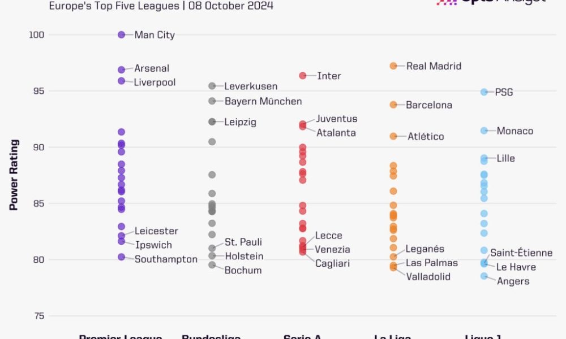This screenshot has height=339, width=566.
Task: Select the Leipzig gray dot
Action: [212, 121]
